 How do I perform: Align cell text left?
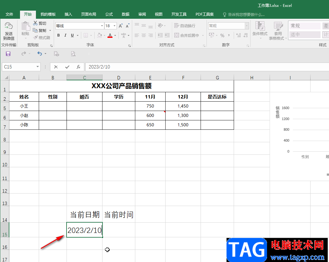pos(137,35)
